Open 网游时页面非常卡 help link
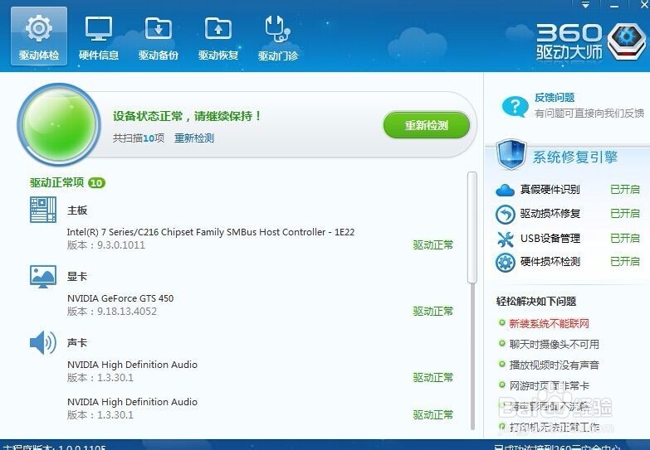This screenshot has width=650, height=450. (549, 386)
